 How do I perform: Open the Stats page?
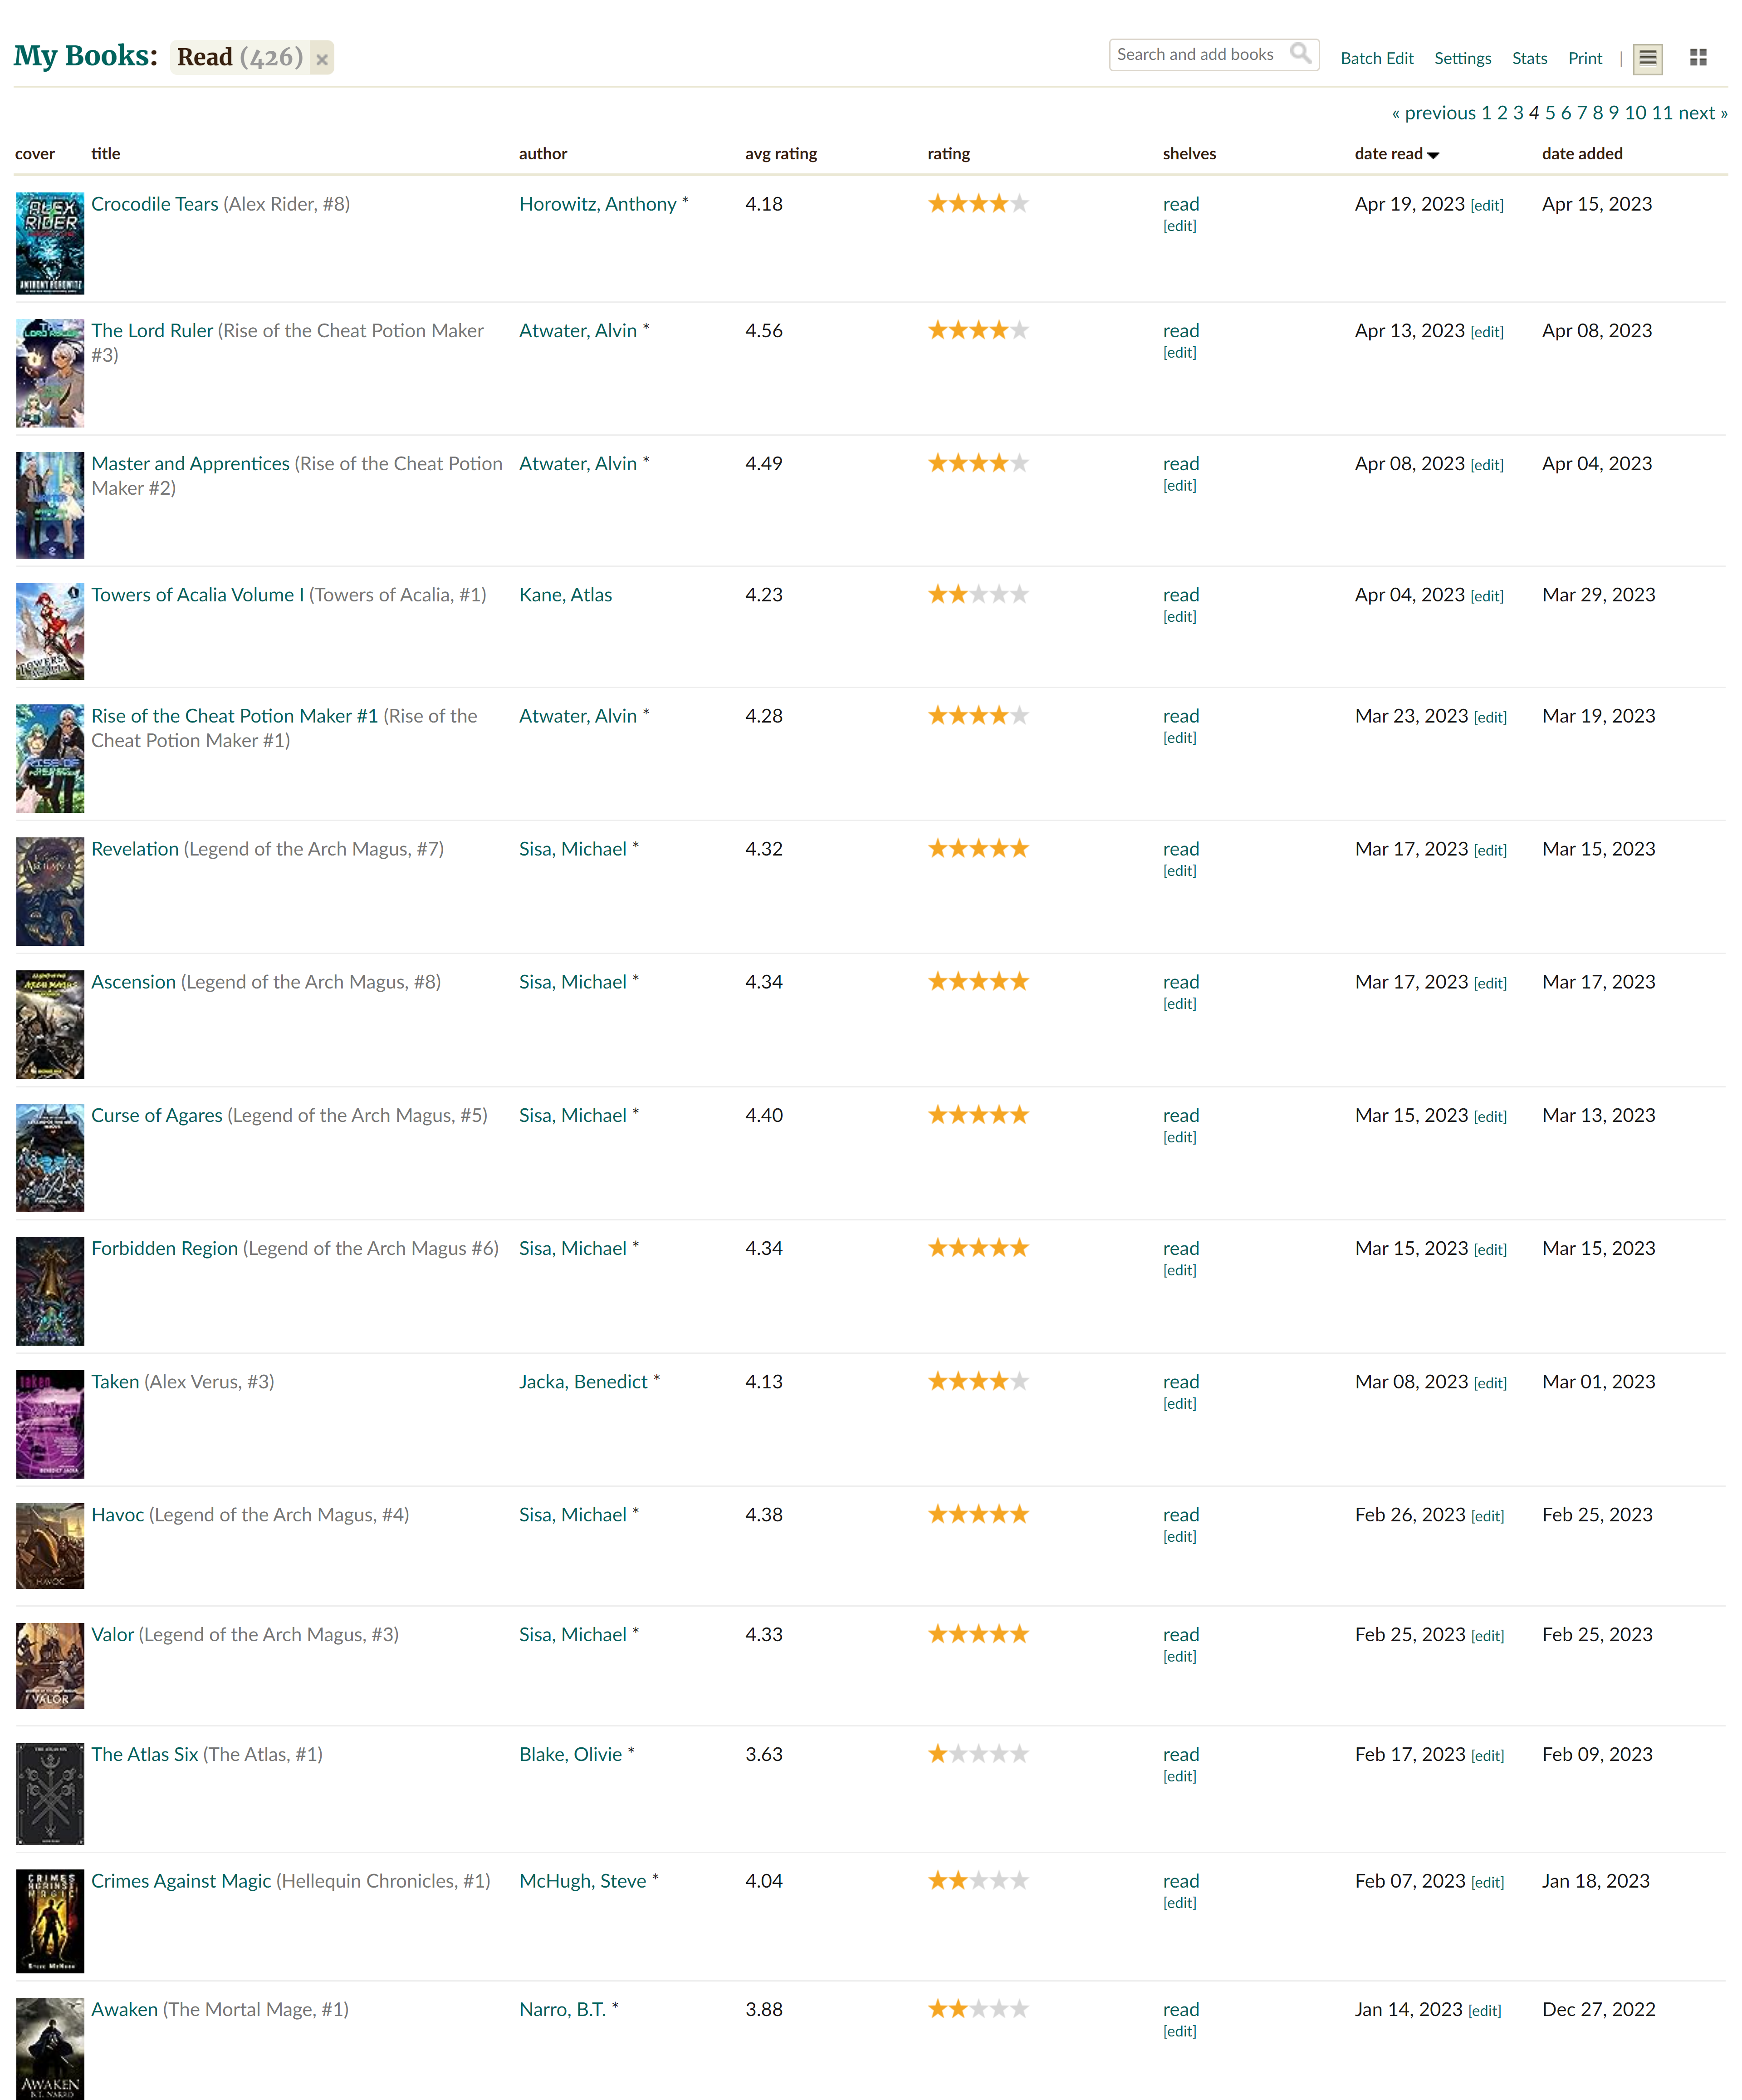[x=1529, y=58]
